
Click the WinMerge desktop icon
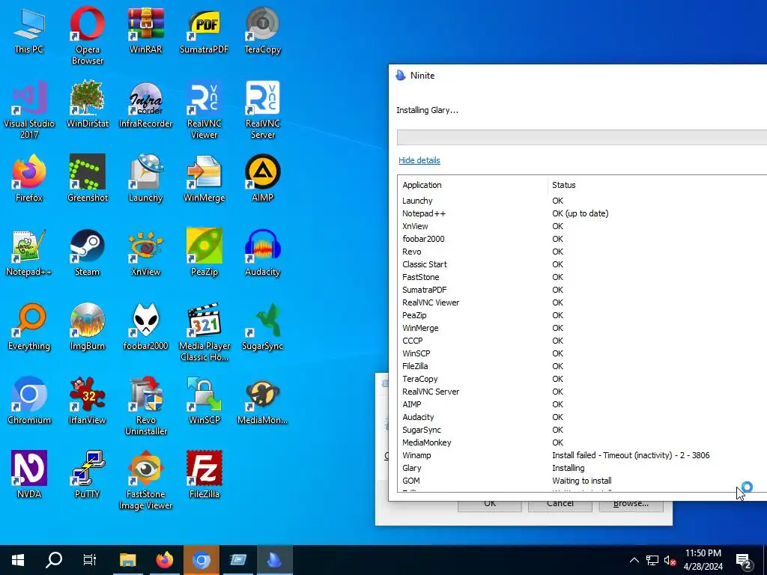pyautogui.click(x=204, y=178)
